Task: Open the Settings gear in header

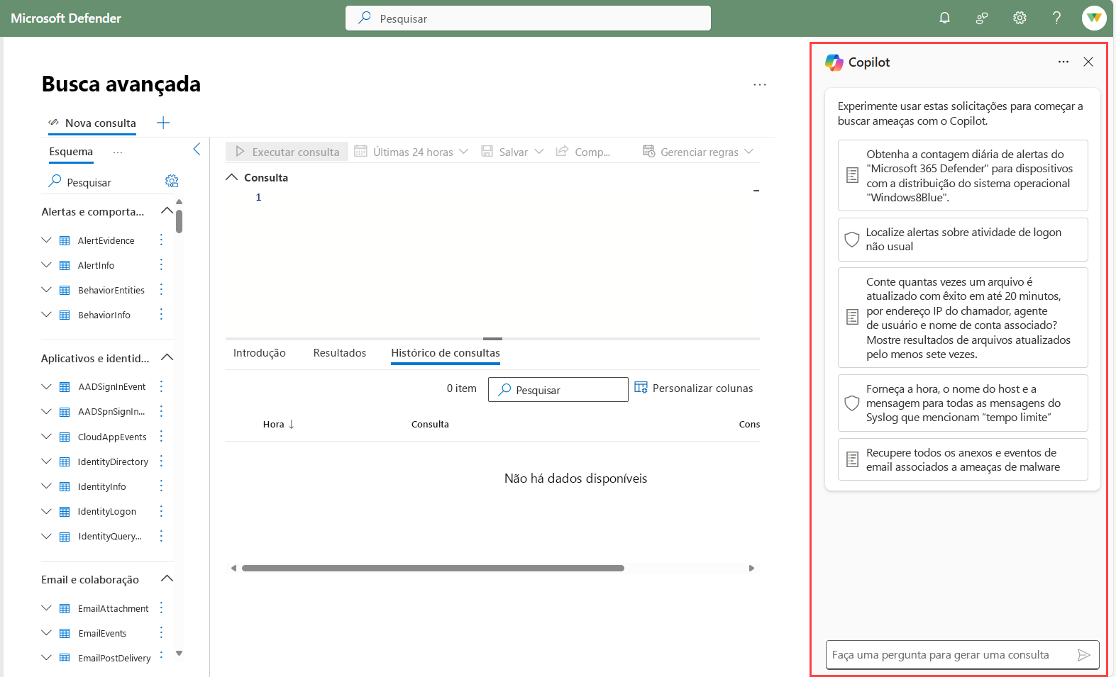Action: 1020,18
